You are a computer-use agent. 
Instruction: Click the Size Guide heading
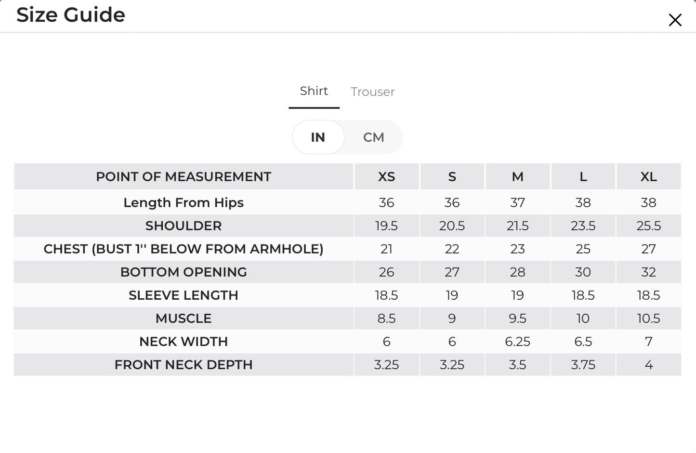(x=71, y=14)
